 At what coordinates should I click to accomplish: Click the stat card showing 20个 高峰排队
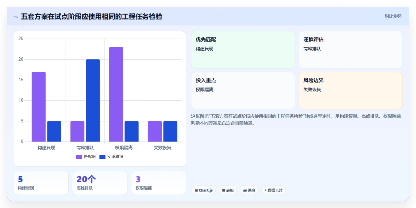click(x=100, y=183)
